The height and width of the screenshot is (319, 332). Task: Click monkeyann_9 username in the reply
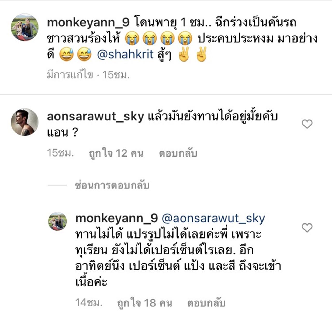pos(116,218)
